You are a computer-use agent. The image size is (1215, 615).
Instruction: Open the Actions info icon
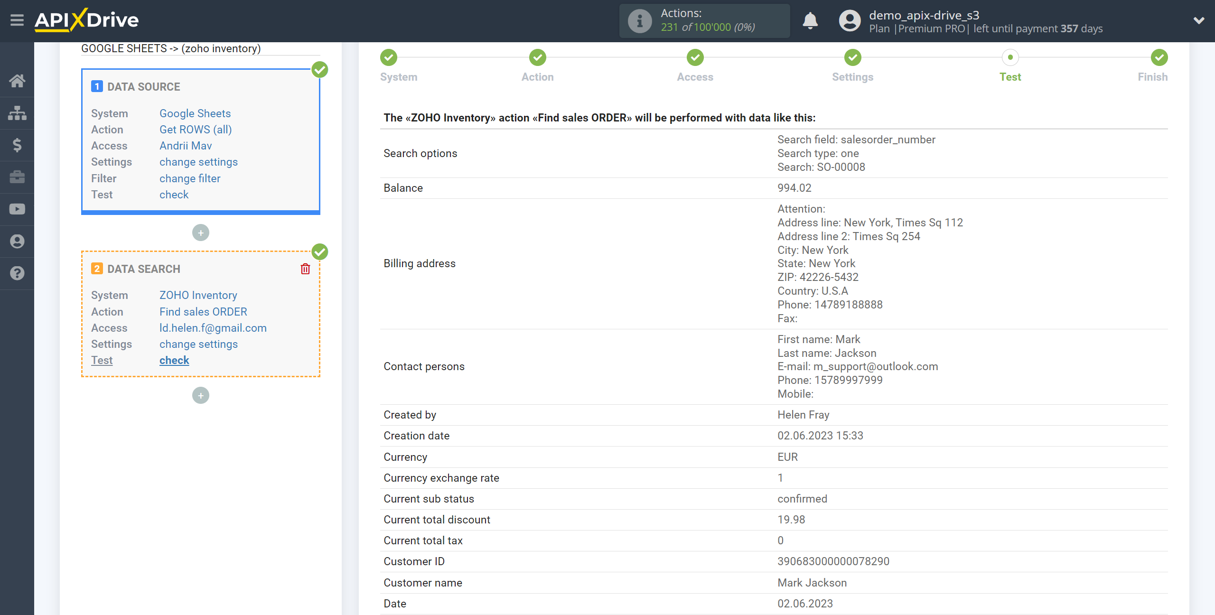(639, 21)
